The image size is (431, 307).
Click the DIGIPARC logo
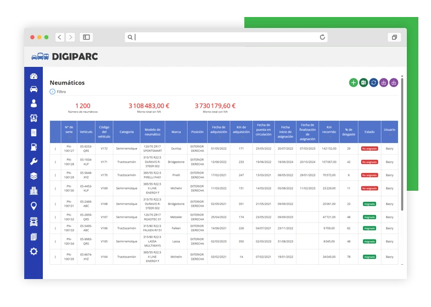[65, 56]
